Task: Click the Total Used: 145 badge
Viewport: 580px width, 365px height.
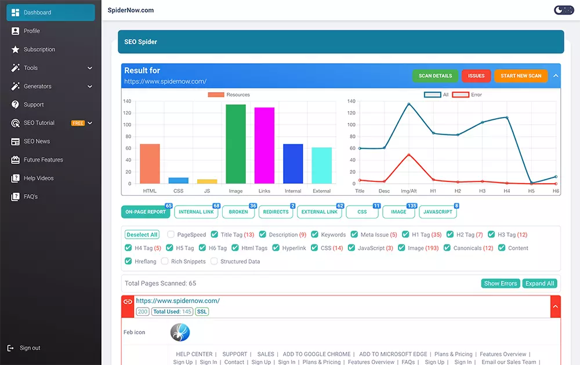Action: coord(172,312)
